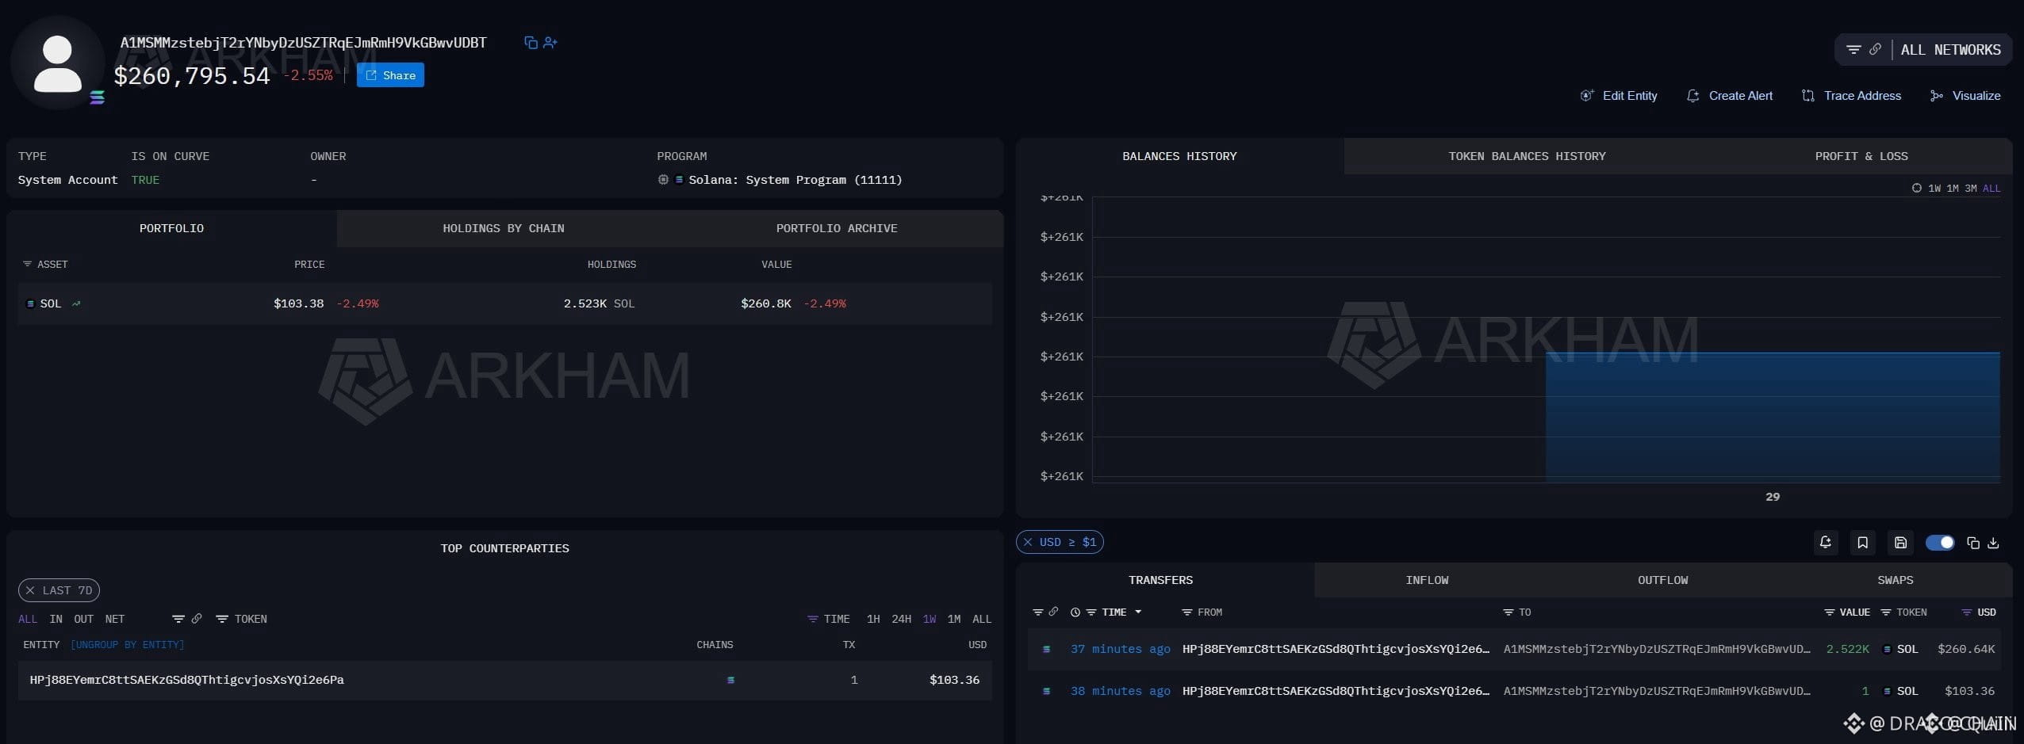Open Visualize view

tap(1965, 96)
